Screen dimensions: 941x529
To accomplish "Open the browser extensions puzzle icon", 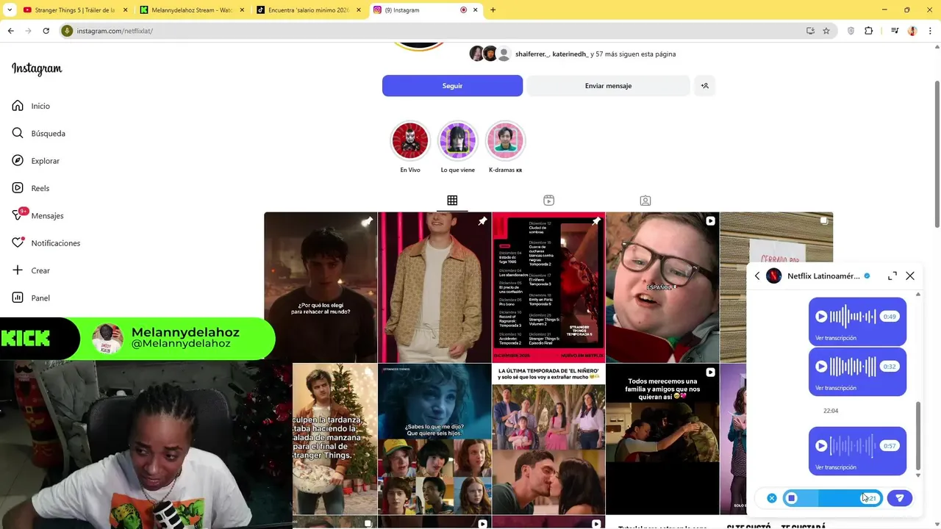I will click(869, 31).
